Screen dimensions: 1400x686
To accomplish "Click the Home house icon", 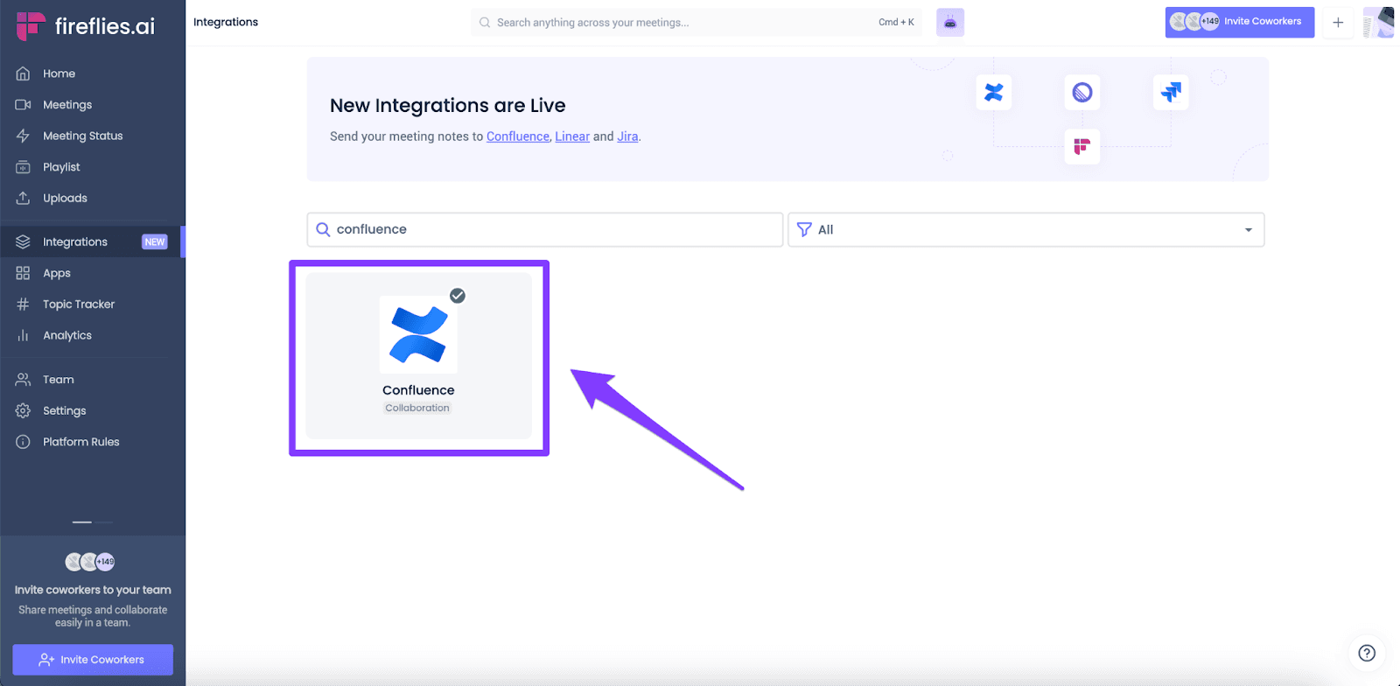I will click(x=23, y=73).
